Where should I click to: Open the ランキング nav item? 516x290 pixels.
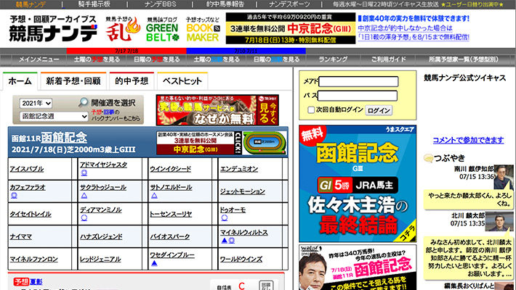(x=333, y=59)
